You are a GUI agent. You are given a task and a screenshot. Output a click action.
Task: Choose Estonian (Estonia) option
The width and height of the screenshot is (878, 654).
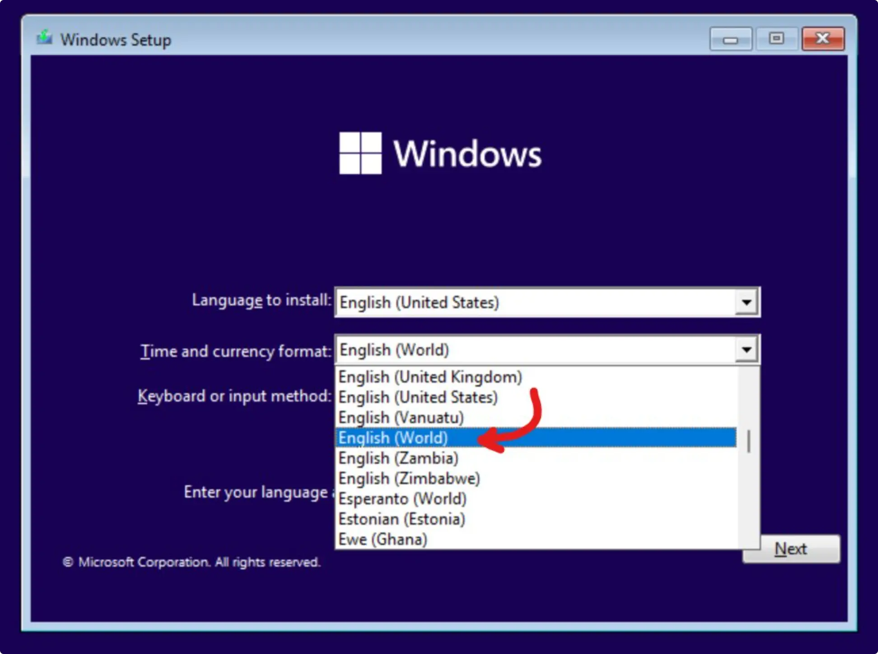tap(536, 519)
